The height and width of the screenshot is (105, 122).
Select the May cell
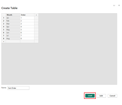(x=13, y=30)
